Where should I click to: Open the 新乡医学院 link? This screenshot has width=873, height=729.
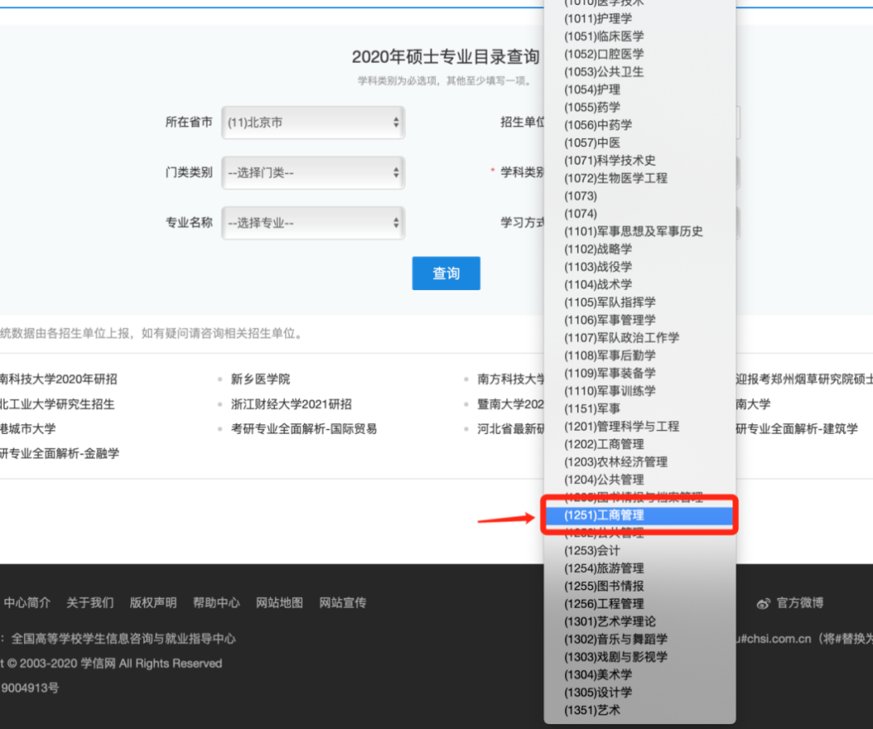[260, 379]
